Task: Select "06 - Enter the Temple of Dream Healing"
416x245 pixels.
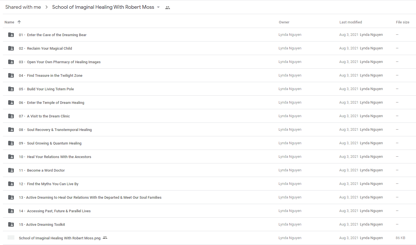Action: click(52, 102)
